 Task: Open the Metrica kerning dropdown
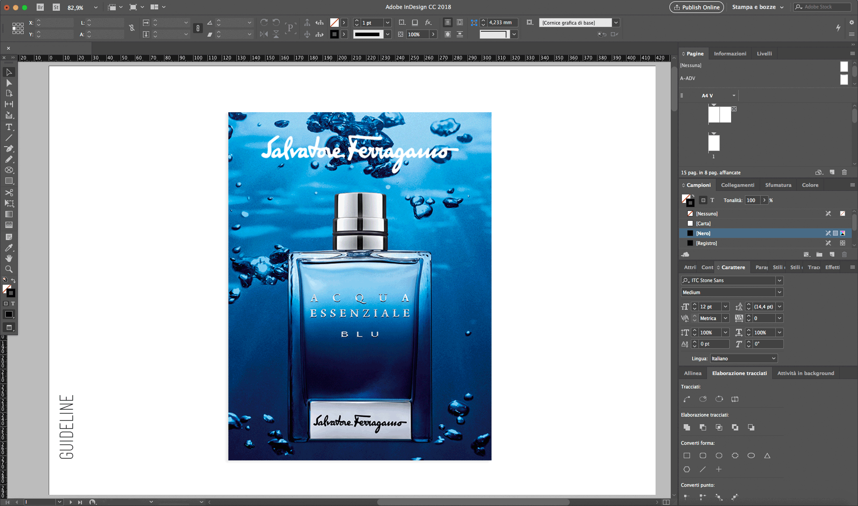coord(725,318)
